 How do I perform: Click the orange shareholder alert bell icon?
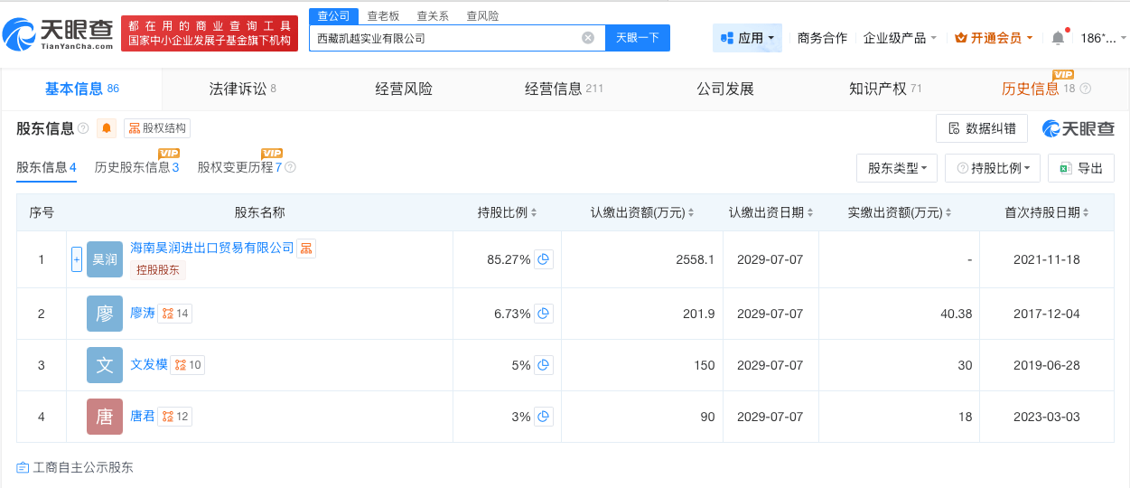pos(107,128)
